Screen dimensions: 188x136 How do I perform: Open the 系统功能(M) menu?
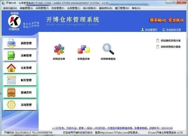click(x=10, y=8)
